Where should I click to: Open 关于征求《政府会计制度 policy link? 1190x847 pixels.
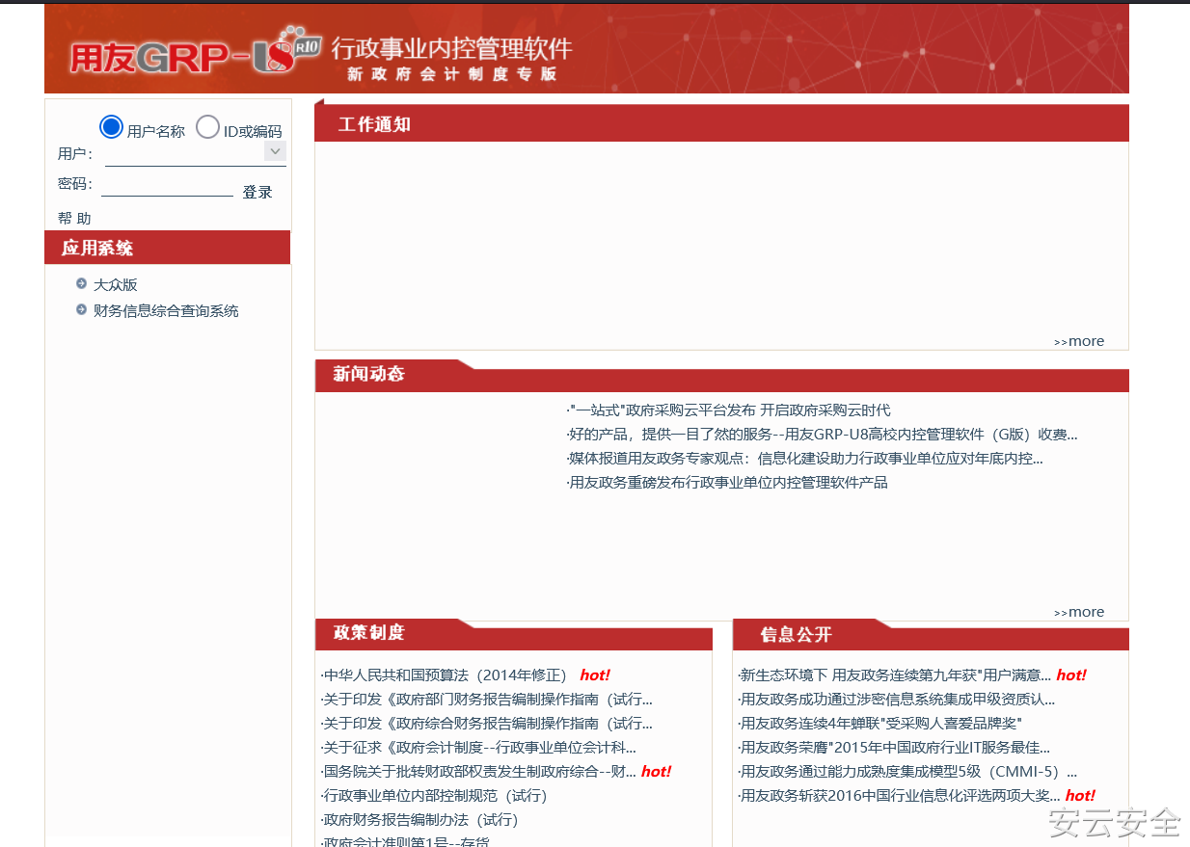[x=478, y=748]
